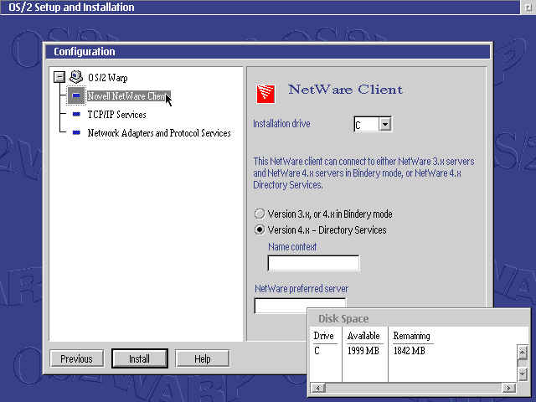
Task: Open Help for configuration
Action: click(203, 358)
